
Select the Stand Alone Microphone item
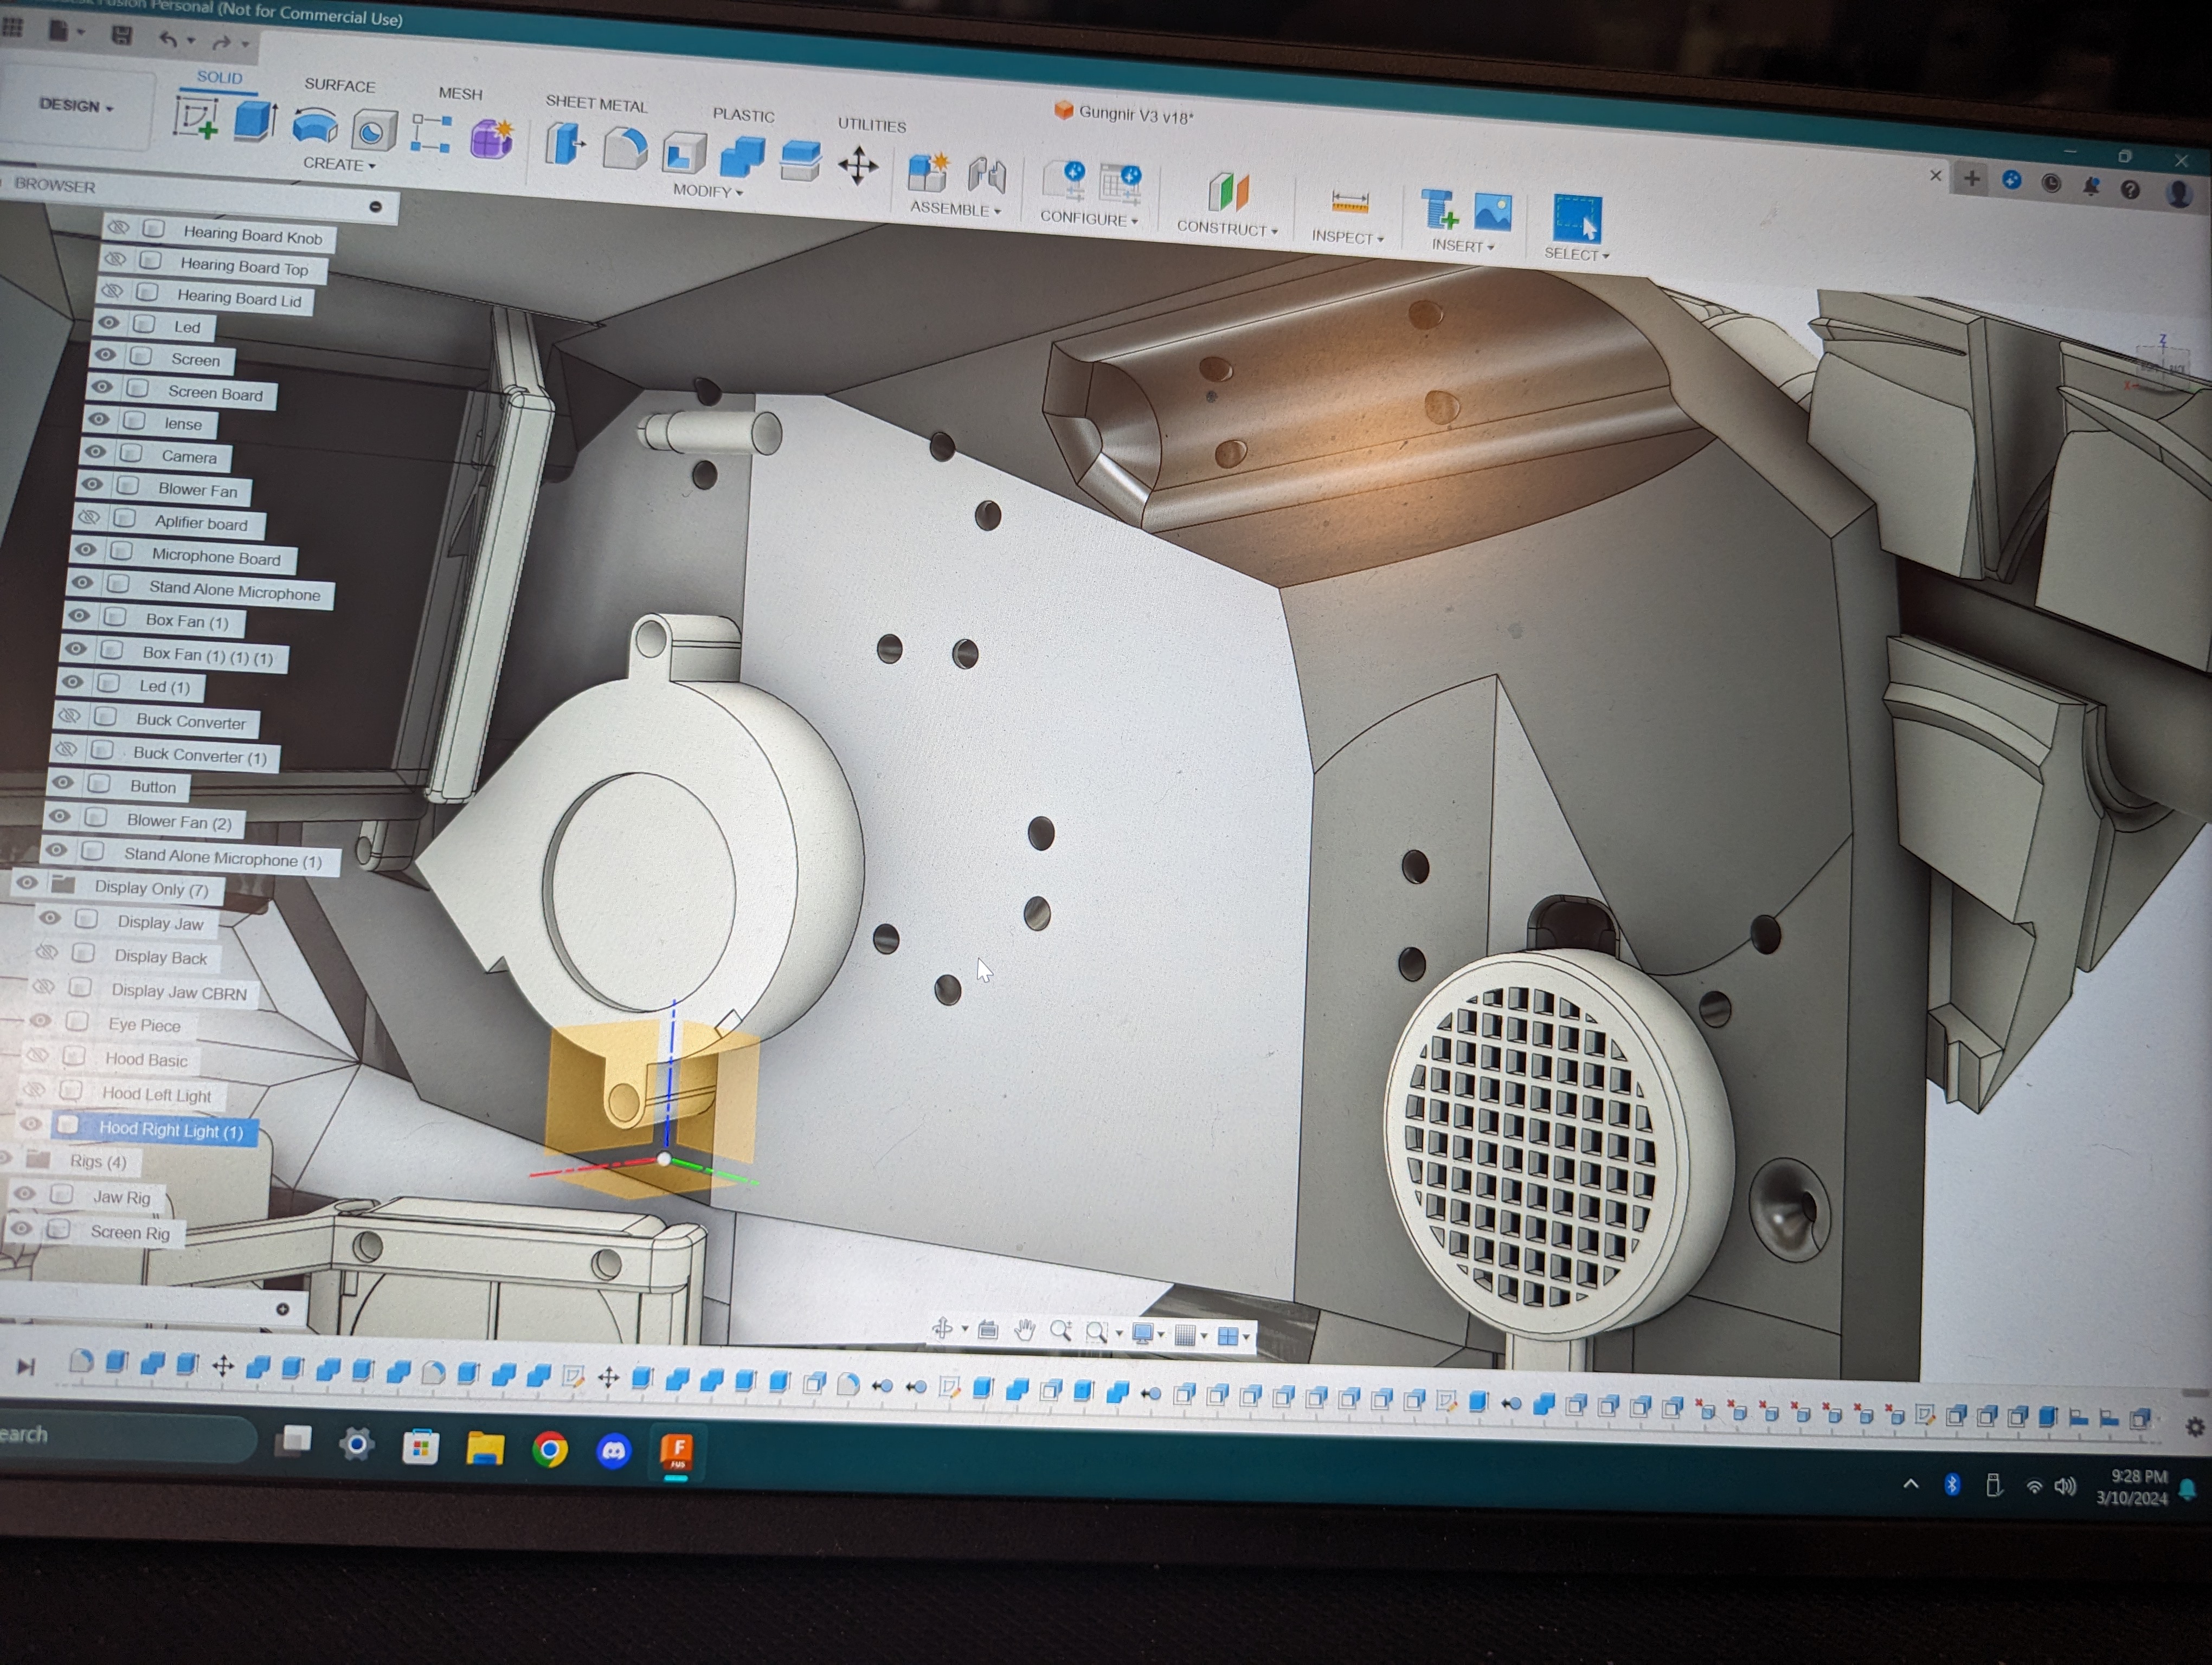click(x=234, y=591)
